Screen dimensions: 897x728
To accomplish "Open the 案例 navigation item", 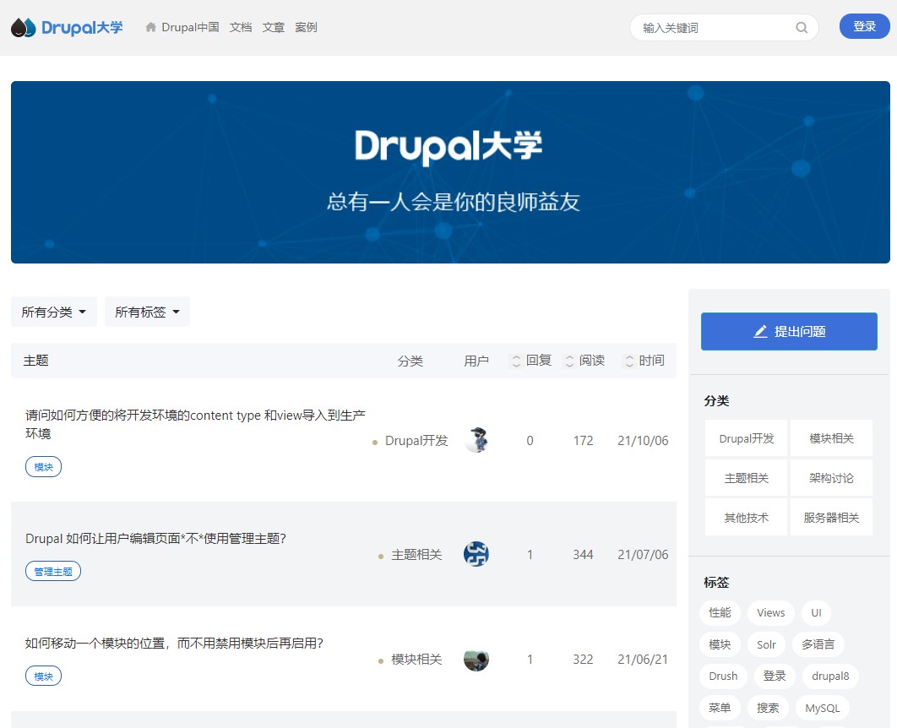I will [306, 27].
